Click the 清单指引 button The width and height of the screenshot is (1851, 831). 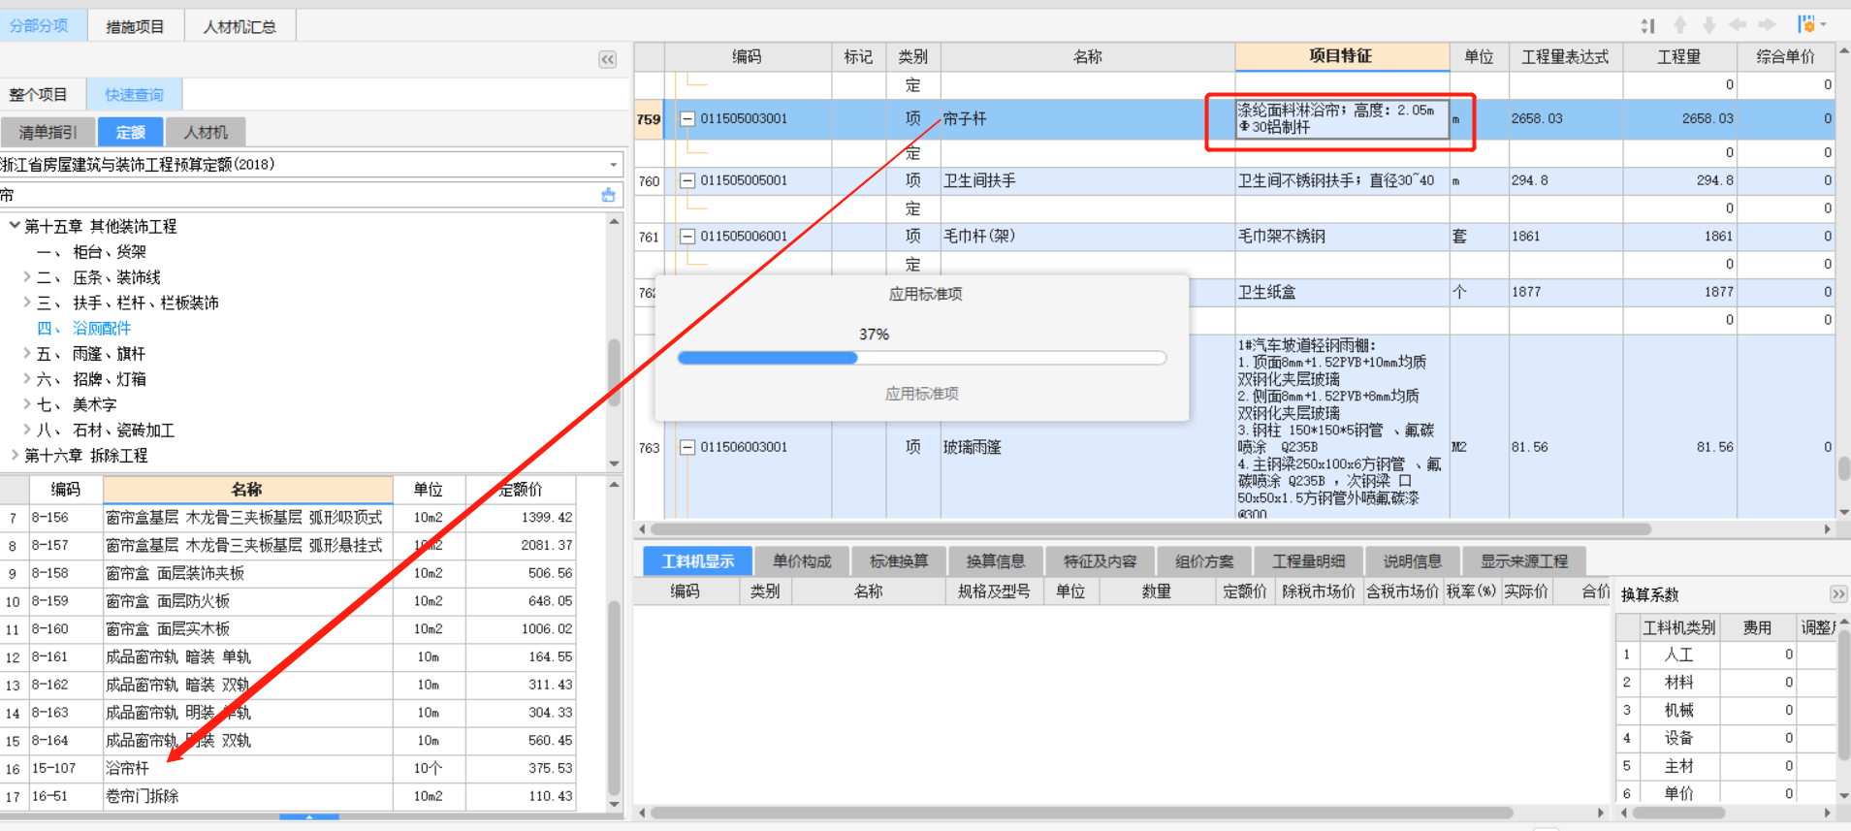pos(48,132)
